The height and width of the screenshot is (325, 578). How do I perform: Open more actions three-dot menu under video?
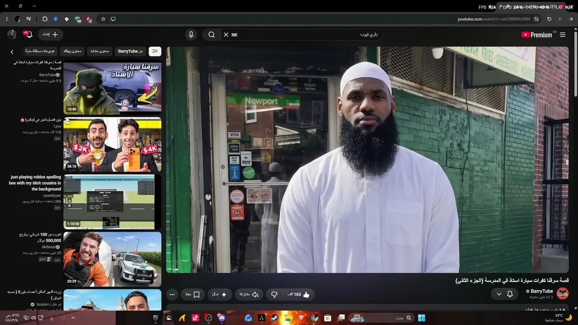[x=172, y=294]
